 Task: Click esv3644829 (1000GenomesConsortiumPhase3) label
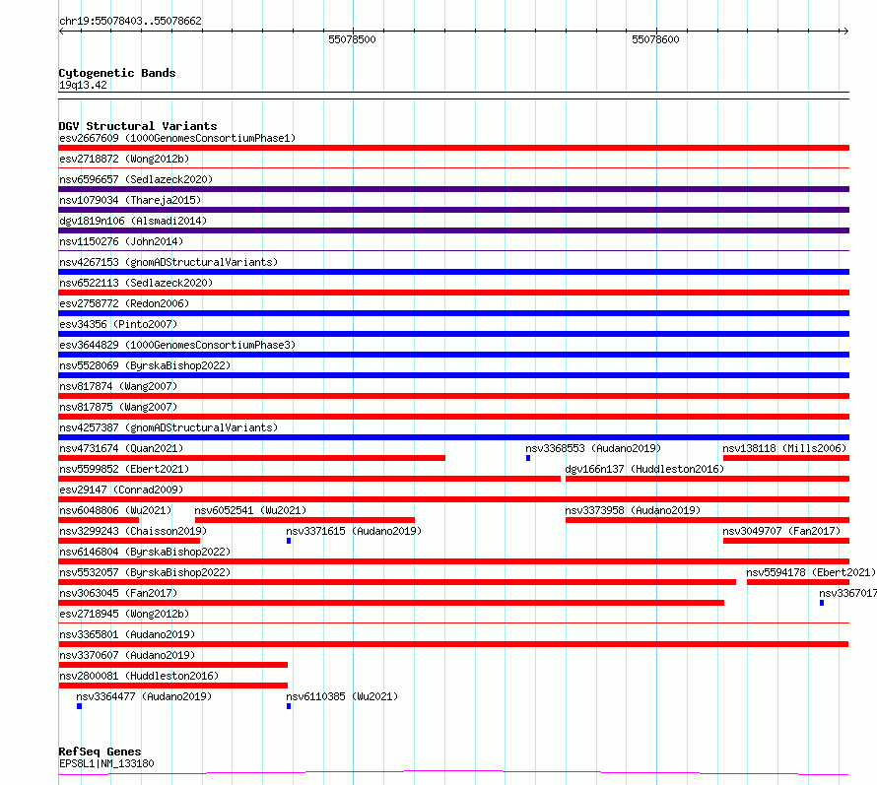pyautogui.click(x=177, y=345)
